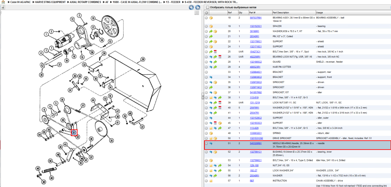Viewport: 391px width, 187px height.
Task: Sort by the 'Part Description' column header
Action: pos(281,13)
